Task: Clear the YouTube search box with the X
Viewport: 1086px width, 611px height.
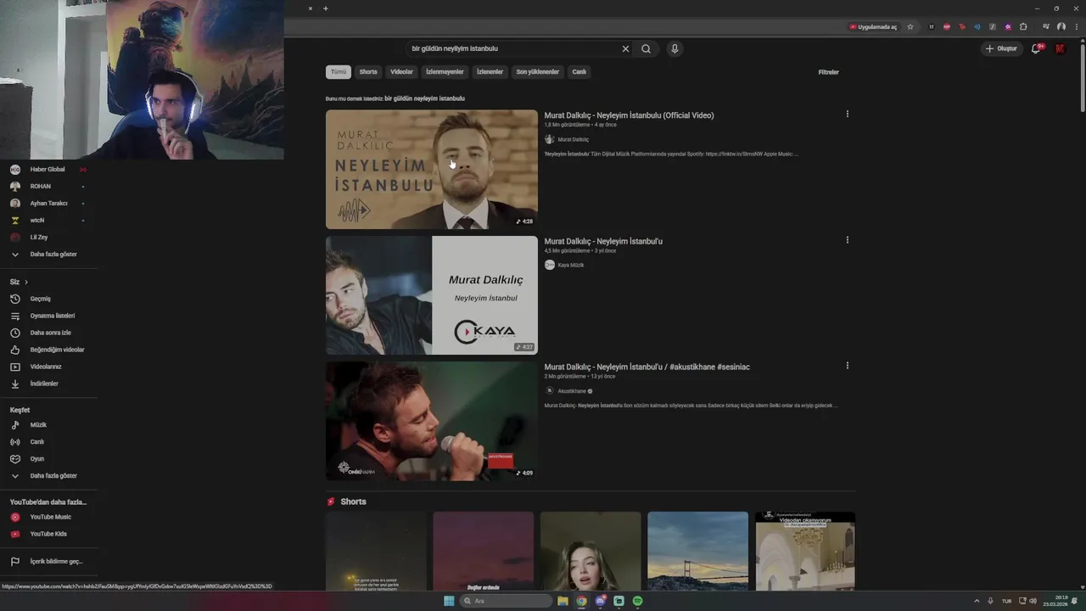Action: (x=625, y=48)
